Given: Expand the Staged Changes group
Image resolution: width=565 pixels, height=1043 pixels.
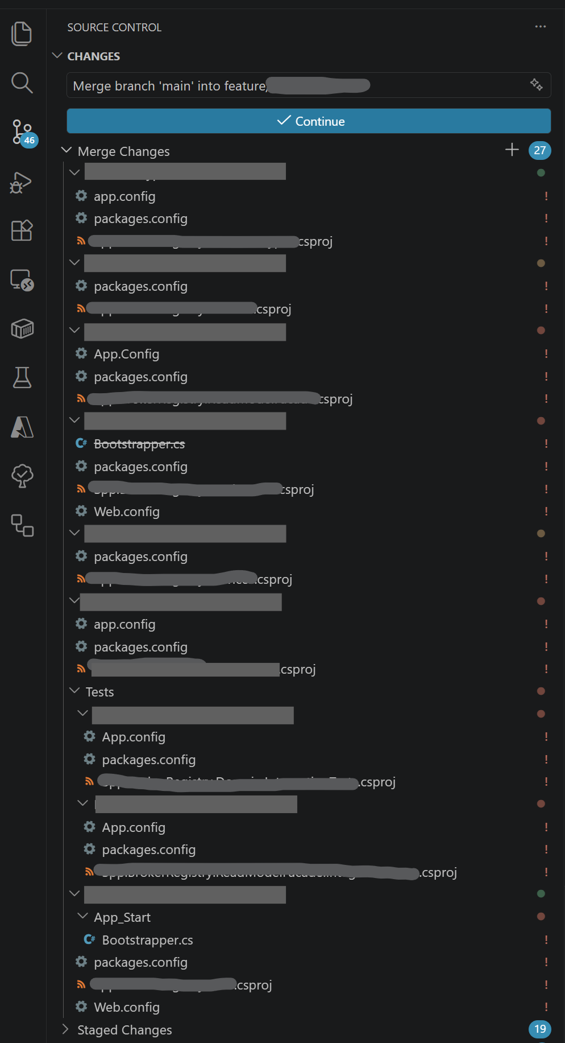Looking at the screenshot, I should click(x=66, y=1029).
